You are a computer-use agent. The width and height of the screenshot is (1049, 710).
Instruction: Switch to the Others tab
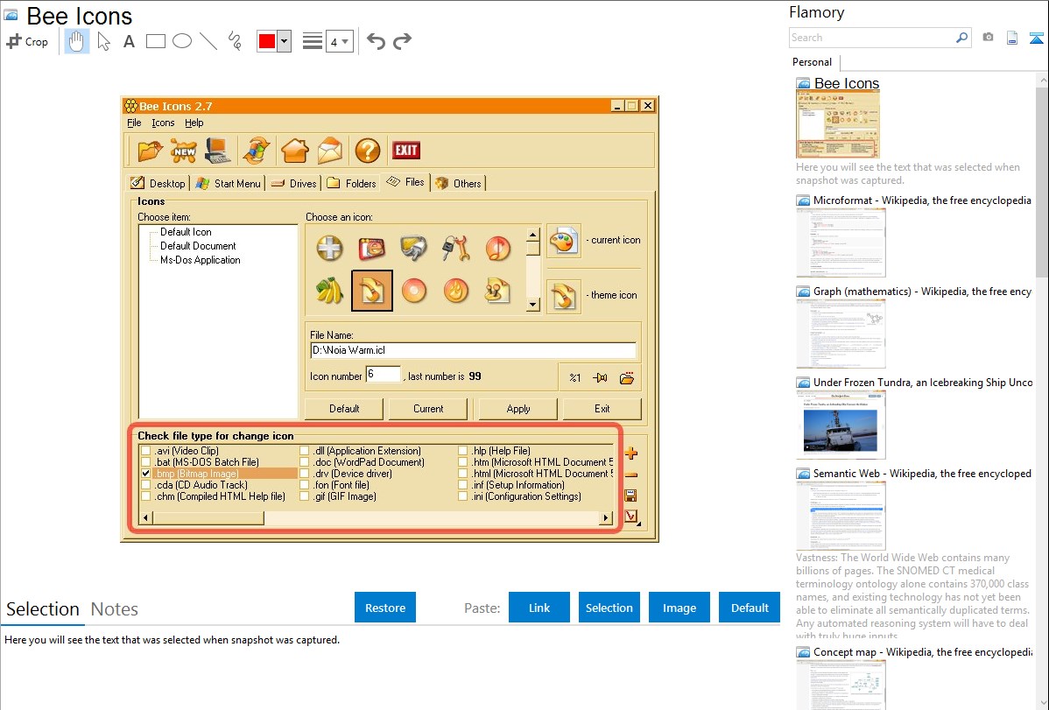tap(459, 183)
